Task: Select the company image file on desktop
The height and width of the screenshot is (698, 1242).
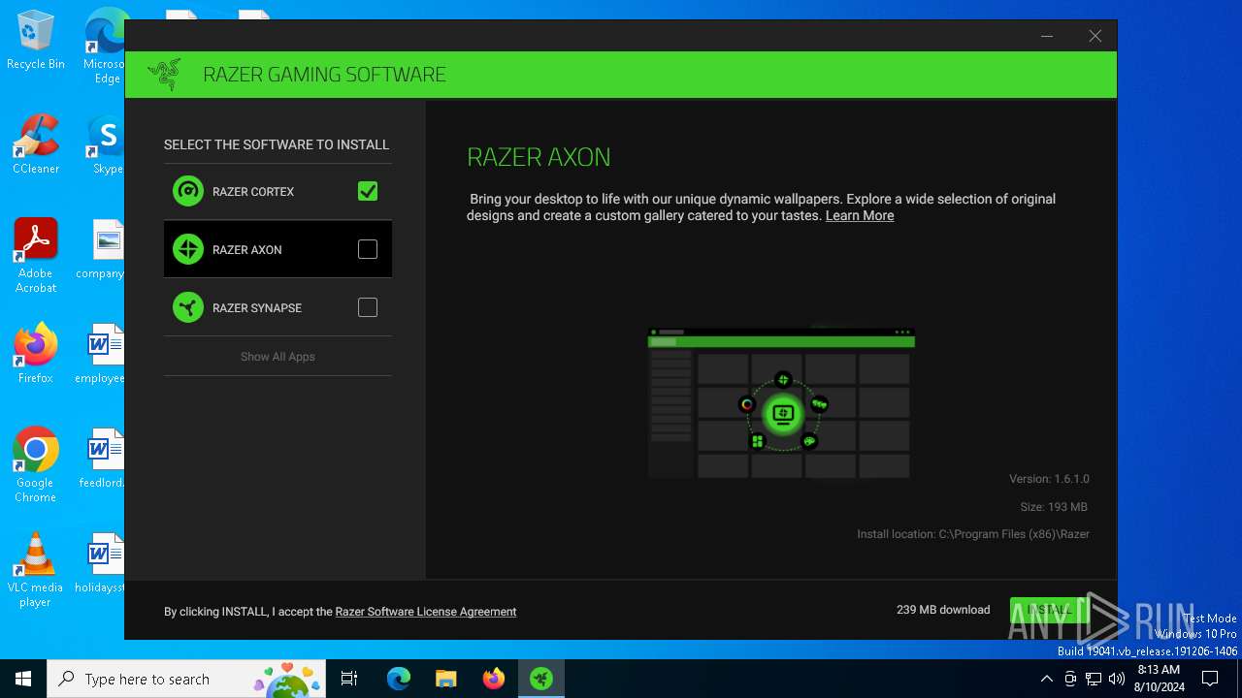Action: (101, 250)
